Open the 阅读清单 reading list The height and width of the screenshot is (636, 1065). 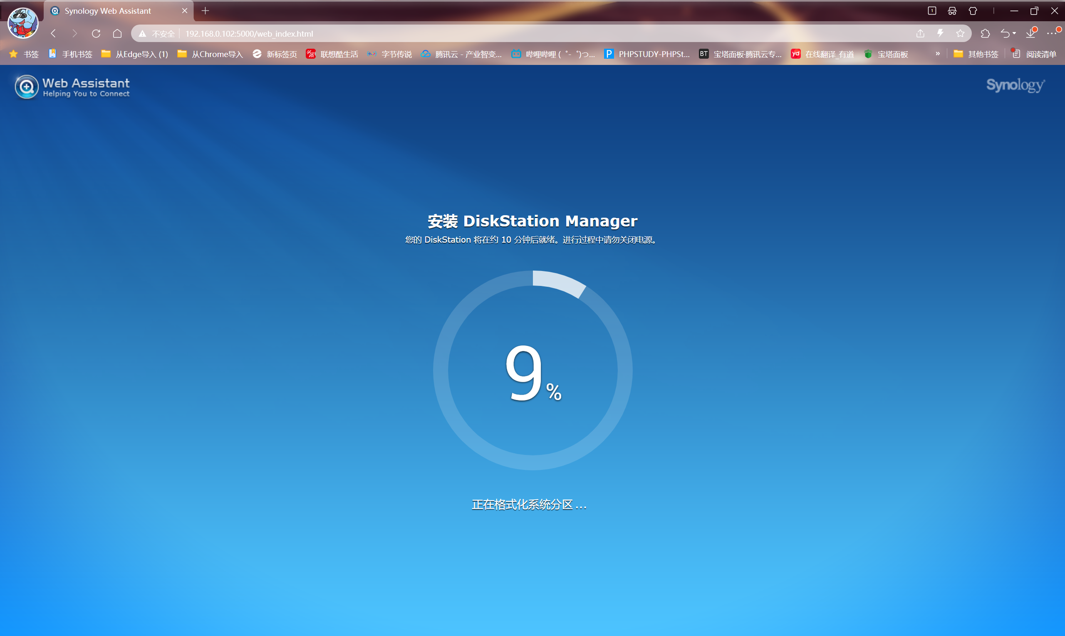[x=1034, y=54]
